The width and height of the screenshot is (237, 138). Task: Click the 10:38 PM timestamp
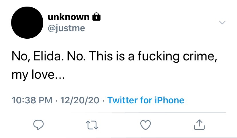pos(32,100)
